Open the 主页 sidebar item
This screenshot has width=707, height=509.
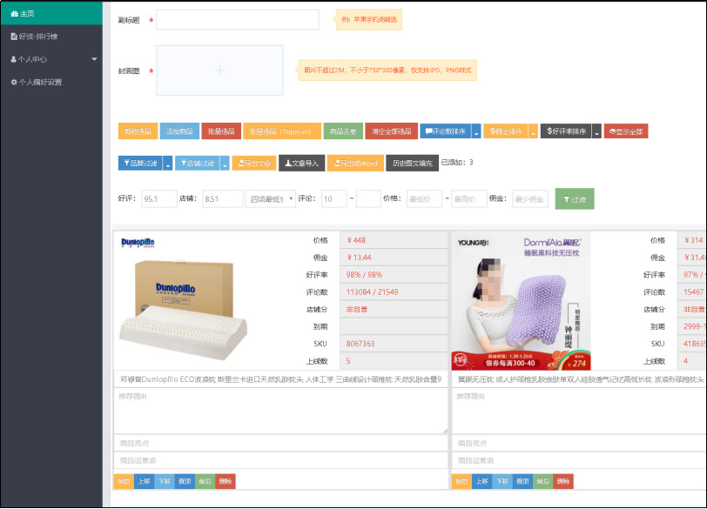(51, 14)
